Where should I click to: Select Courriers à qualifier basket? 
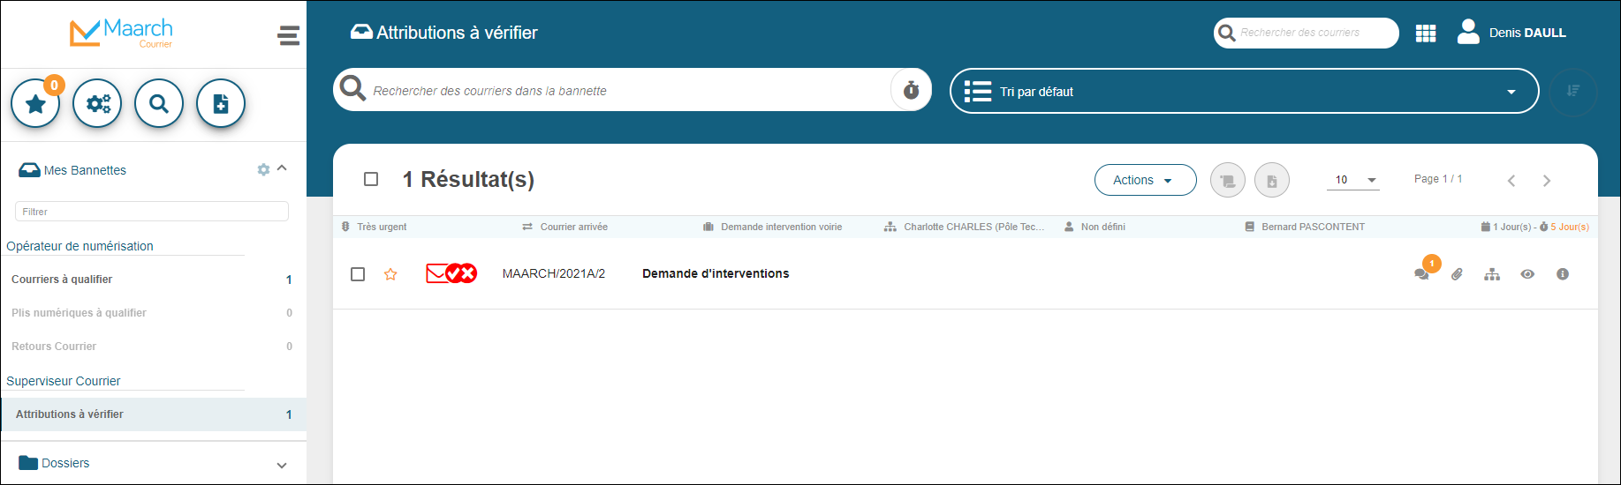click(x=62, y=280)
